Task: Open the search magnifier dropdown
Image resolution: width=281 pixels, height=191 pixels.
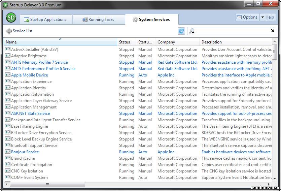Action: [x=192, y=31]
